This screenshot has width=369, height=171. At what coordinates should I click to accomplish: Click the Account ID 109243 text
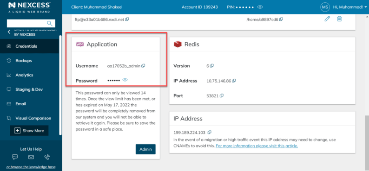[x=199, y=7]
